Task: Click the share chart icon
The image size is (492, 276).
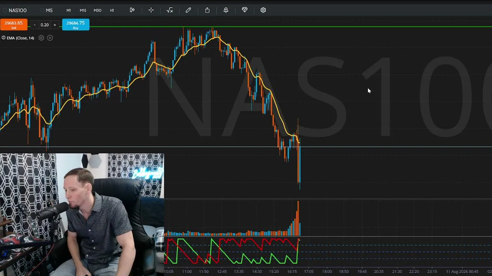Action: click(x=207, y=10)
